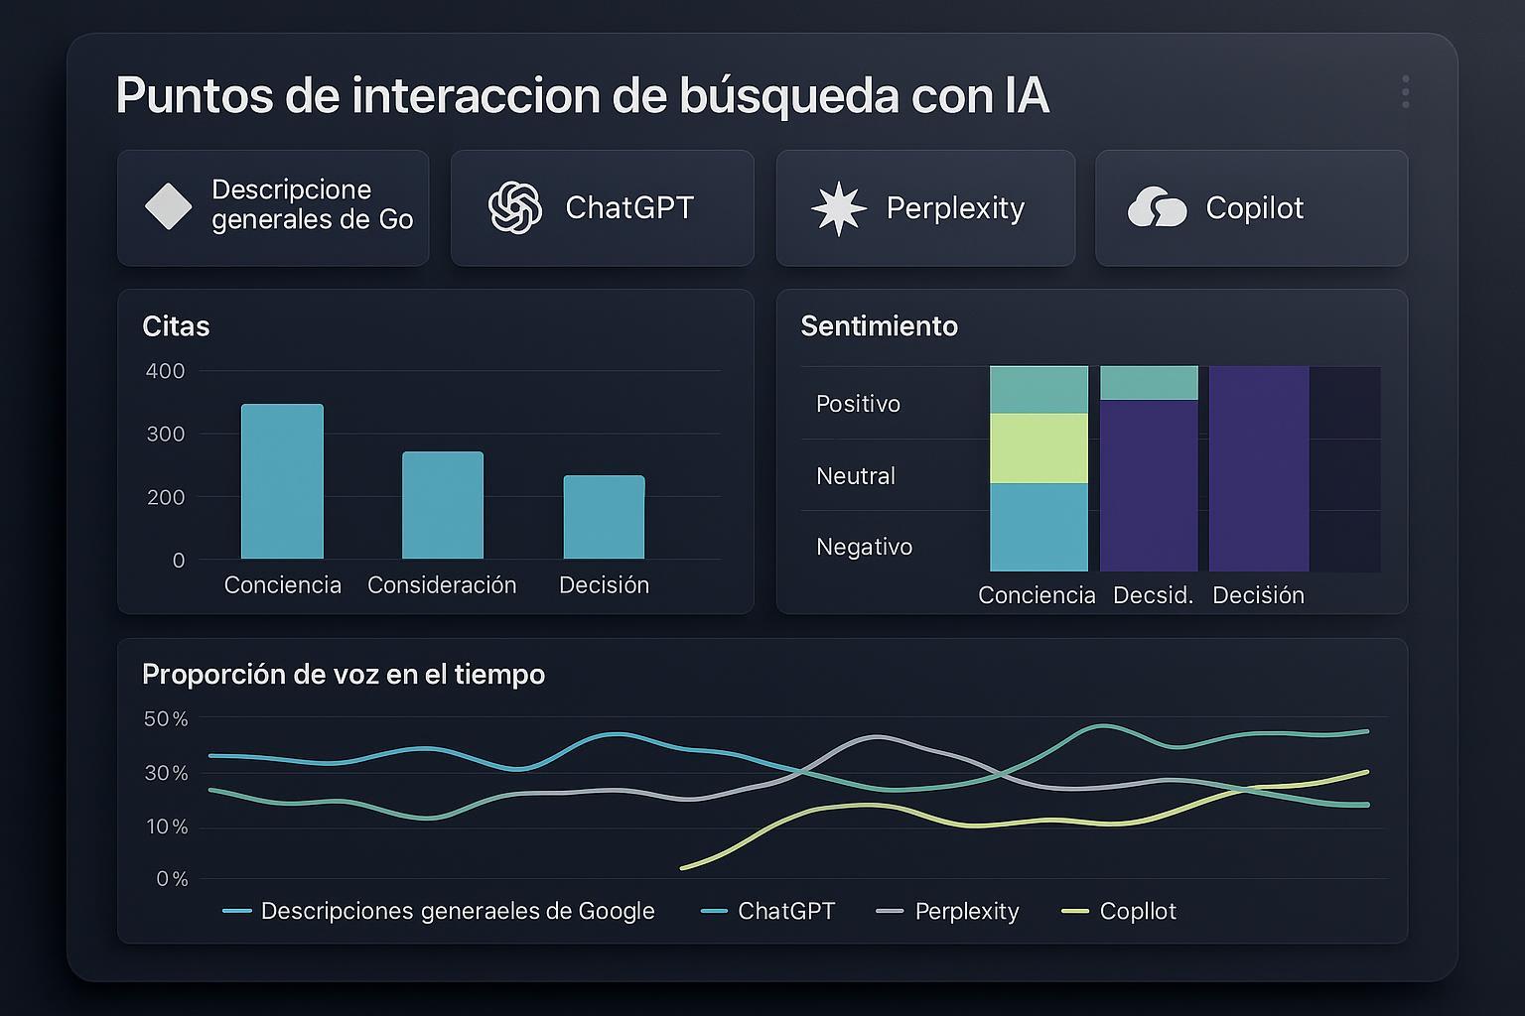This screenshot has height=1016, width=1525.
Task: Click the 'Positivo' sentiment label
Action: [x=858, y=404]
